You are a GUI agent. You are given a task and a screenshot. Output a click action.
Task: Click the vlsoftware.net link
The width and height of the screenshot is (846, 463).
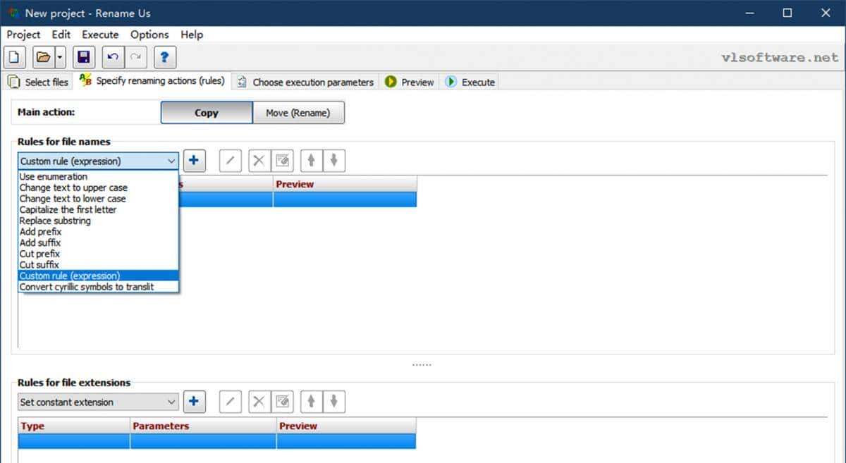point(780,58)
